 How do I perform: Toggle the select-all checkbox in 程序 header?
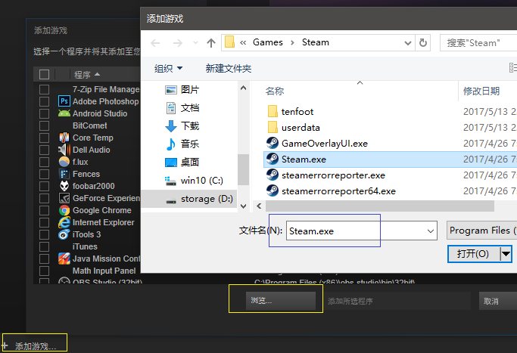pyautogui.click(x=44, y=74)
